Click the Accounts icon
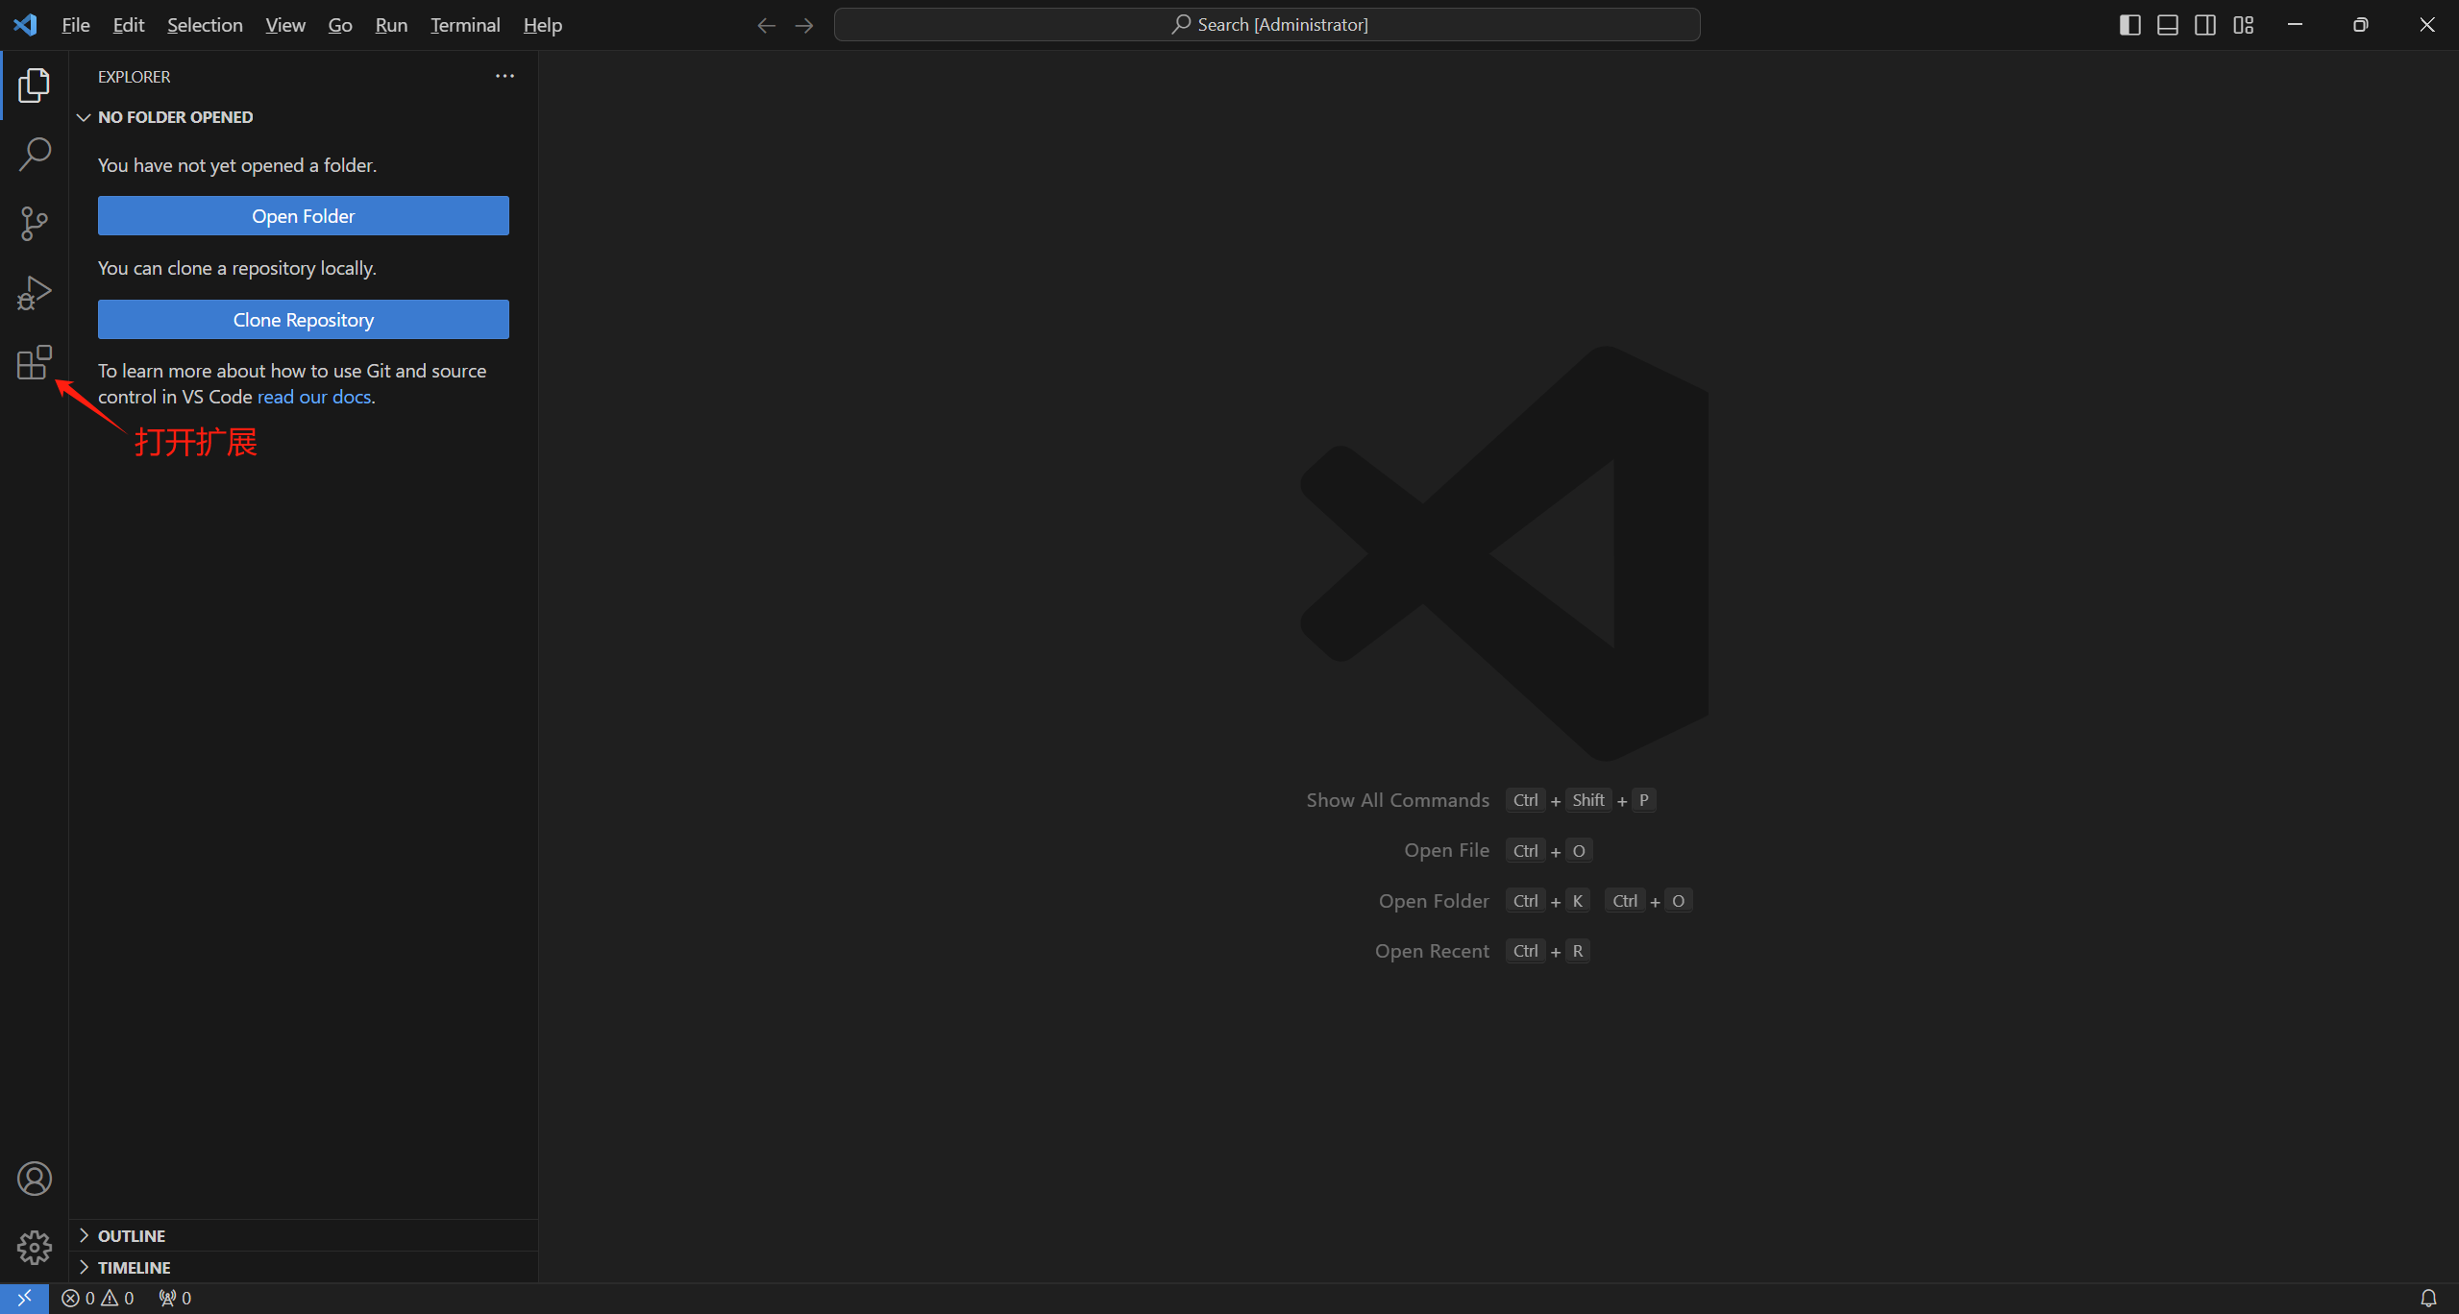 point(34,1179)
